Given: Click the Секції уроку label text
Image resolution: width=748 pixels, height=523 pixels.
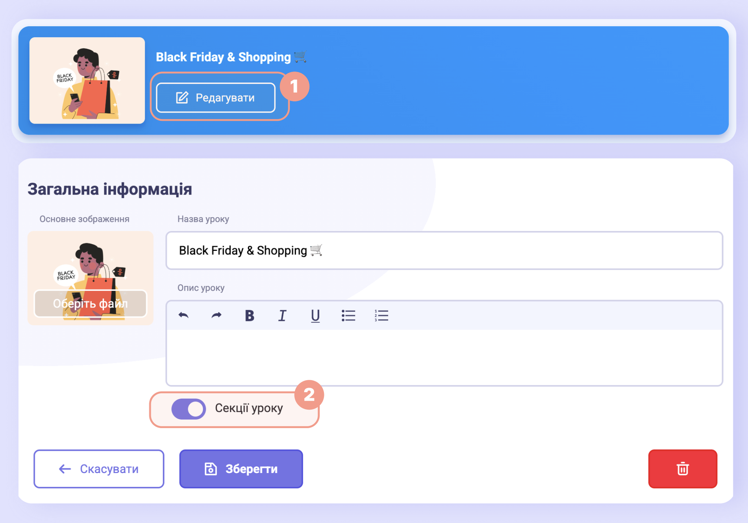Looking at the screenshot, I should (249, 408).
